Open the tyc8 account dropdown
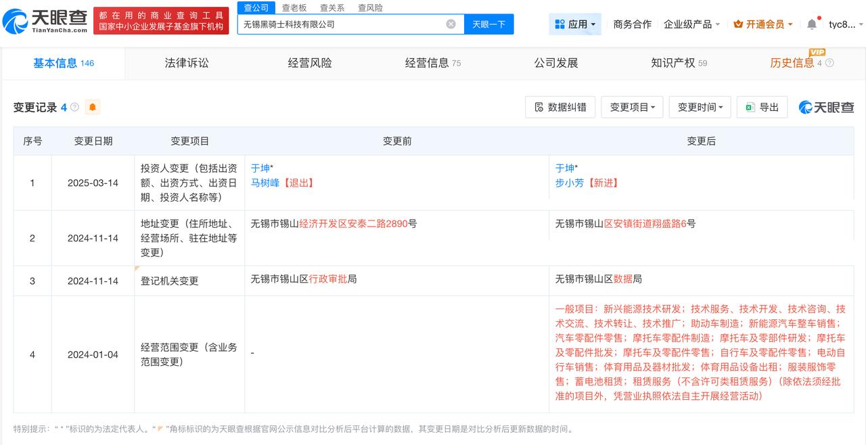Screen dimensions: 866x445 click(846, 24)
